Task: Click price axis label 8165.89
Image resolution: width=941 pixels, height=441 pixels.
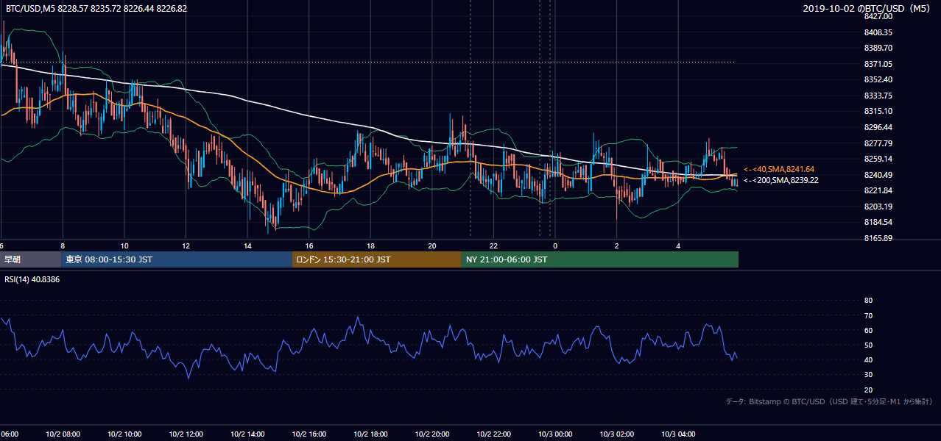Action: pyautogui.click(x=878, y=238)
